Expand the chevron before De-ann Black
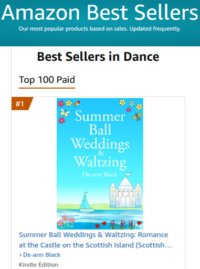200x269 pixels. pyautogui.click(x=20, y=255)
